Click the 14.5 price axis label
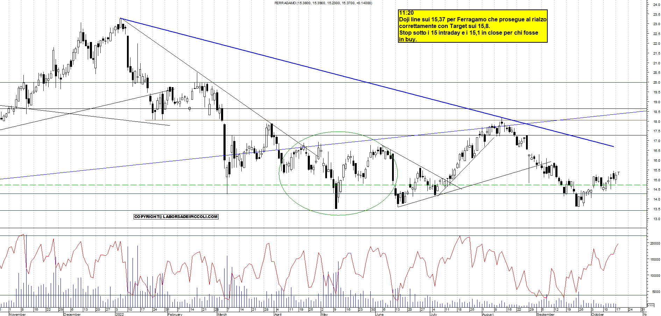 (656, 190)
